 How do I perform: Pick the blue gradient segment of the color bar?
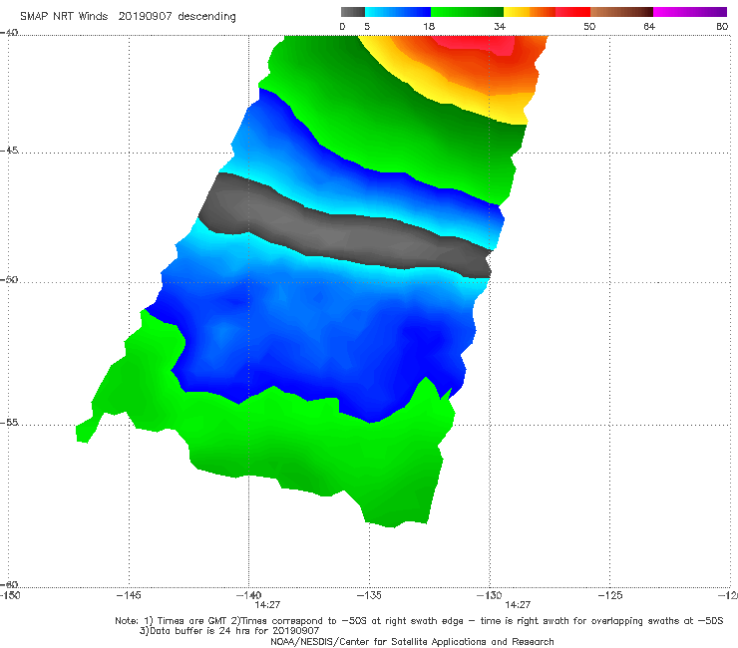point(398,12)
